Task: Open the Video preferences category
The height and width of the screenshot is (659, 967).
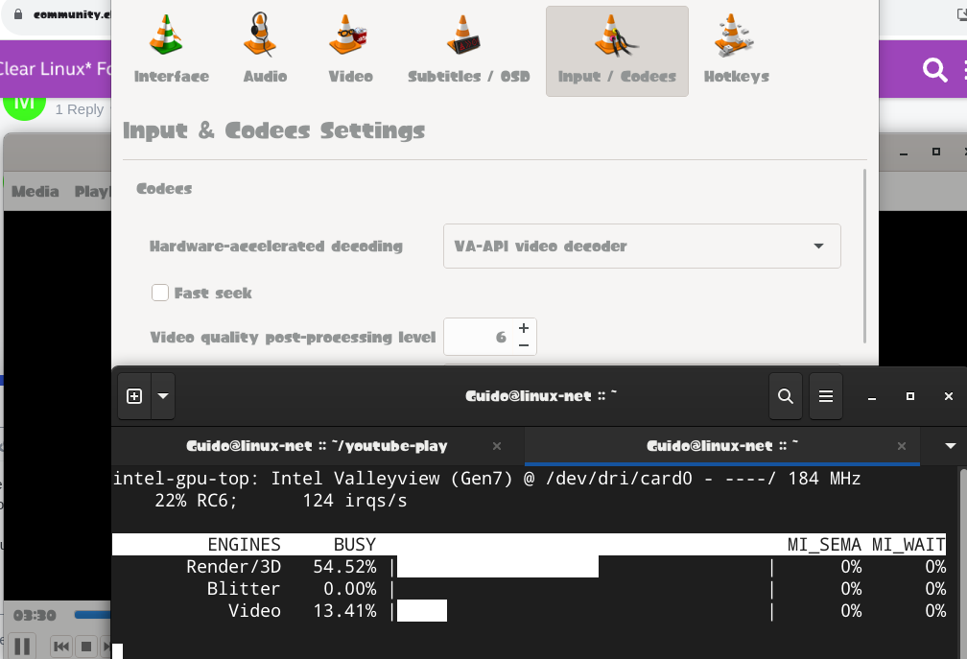Action: (350, 51)
